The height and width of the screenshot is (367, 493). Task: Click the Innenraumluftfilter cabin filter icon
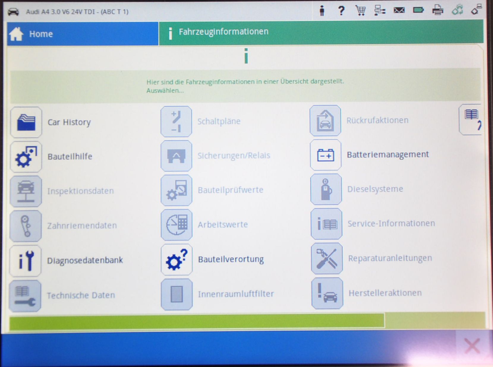(x=177, y=294)
